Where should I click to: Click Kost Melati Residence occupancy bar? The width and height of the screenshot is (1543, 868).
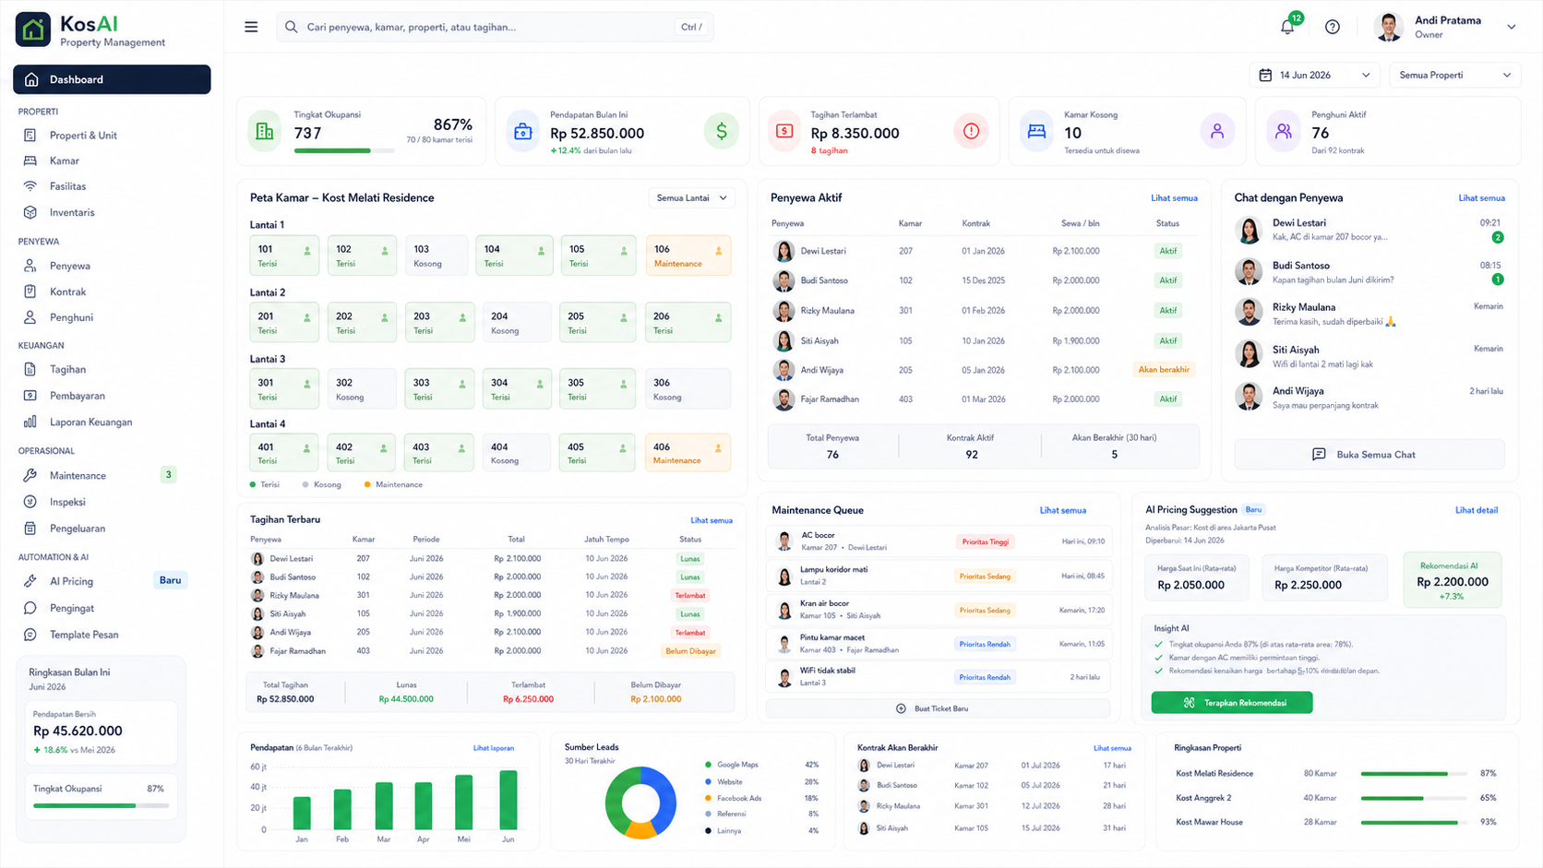1414,774
